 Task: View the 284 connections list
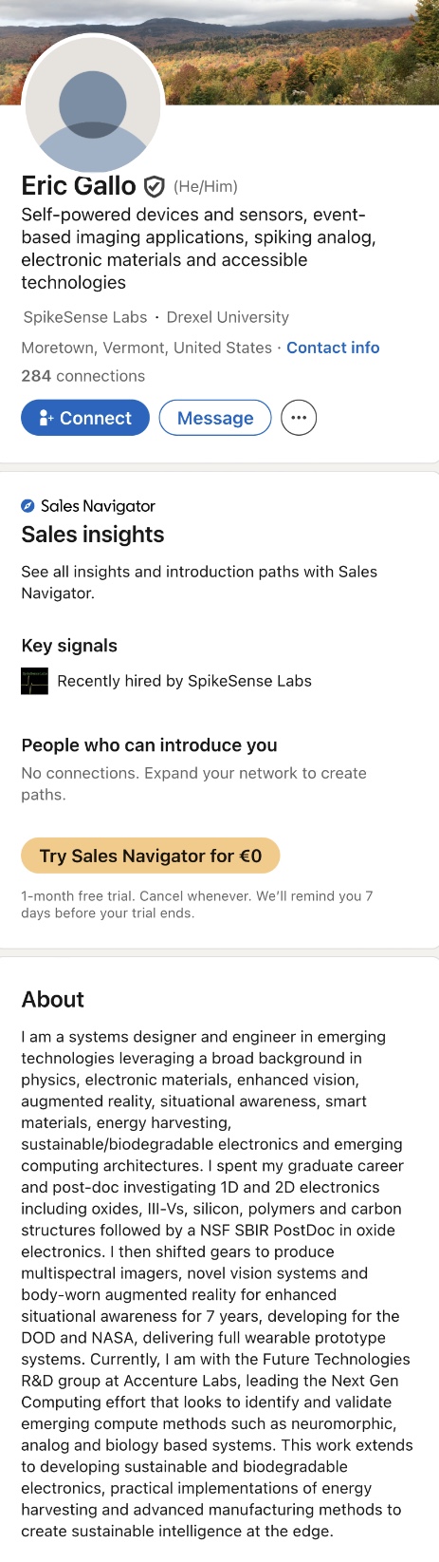tap(83, 376)
